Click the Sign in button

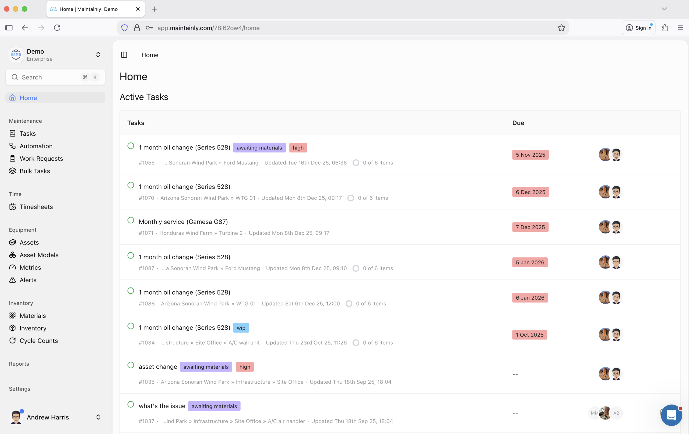[x=639, y=27]
